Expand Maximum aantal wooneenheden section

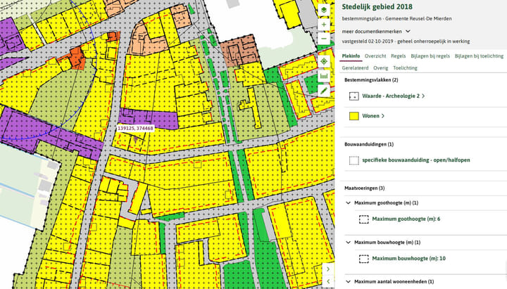(348, 281)
